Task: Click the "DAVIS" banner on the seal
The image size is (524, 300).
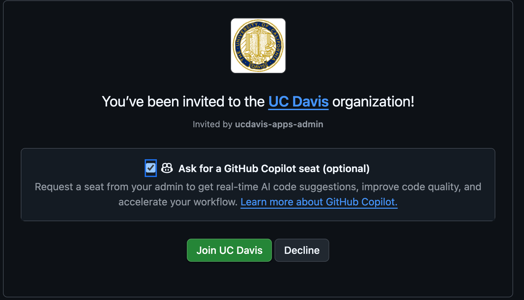Action: point(258,66)
